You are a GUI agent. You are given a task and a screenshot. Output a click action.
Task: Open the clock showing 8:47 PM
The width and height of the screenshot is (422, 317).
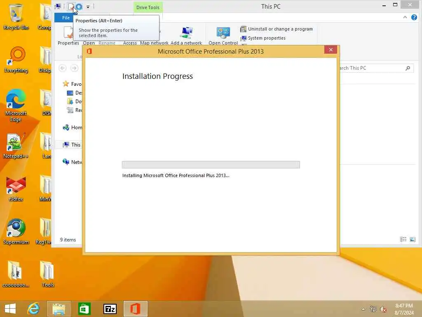(x=404, y=309)
